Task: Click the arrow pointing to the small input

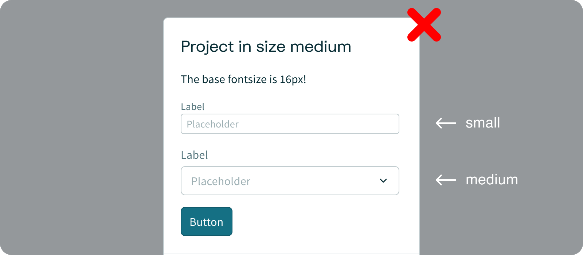Action: click(445, 123)
